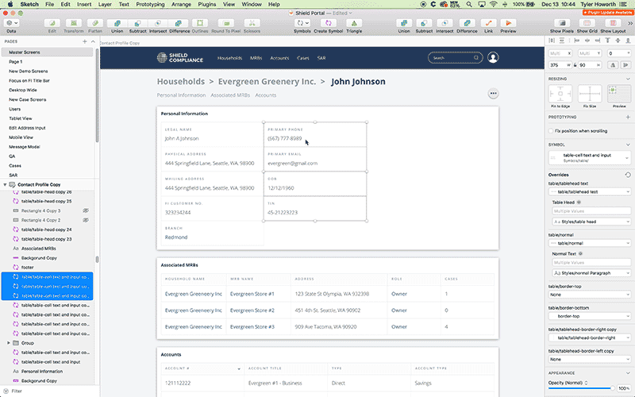Select the Mobile View page
635x397 pixels.
[x=21, y=137]
